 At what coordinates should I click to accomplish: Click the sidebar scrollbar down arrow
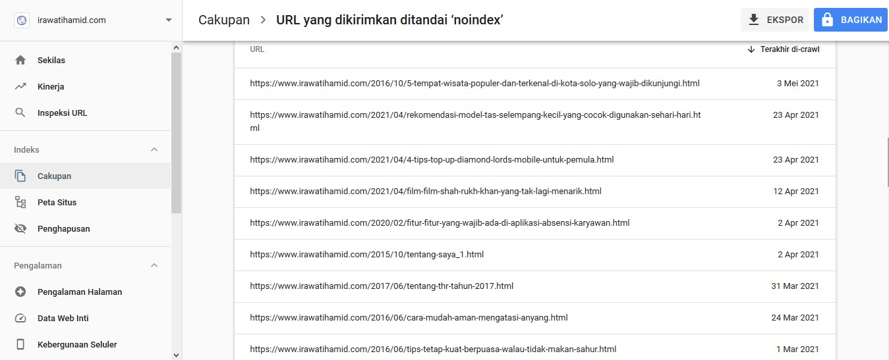[176, 355]
